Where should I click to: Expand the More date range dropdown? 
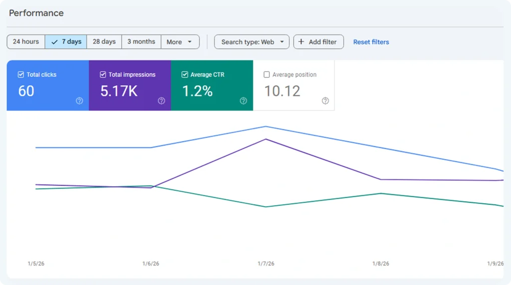pos(180,42)
